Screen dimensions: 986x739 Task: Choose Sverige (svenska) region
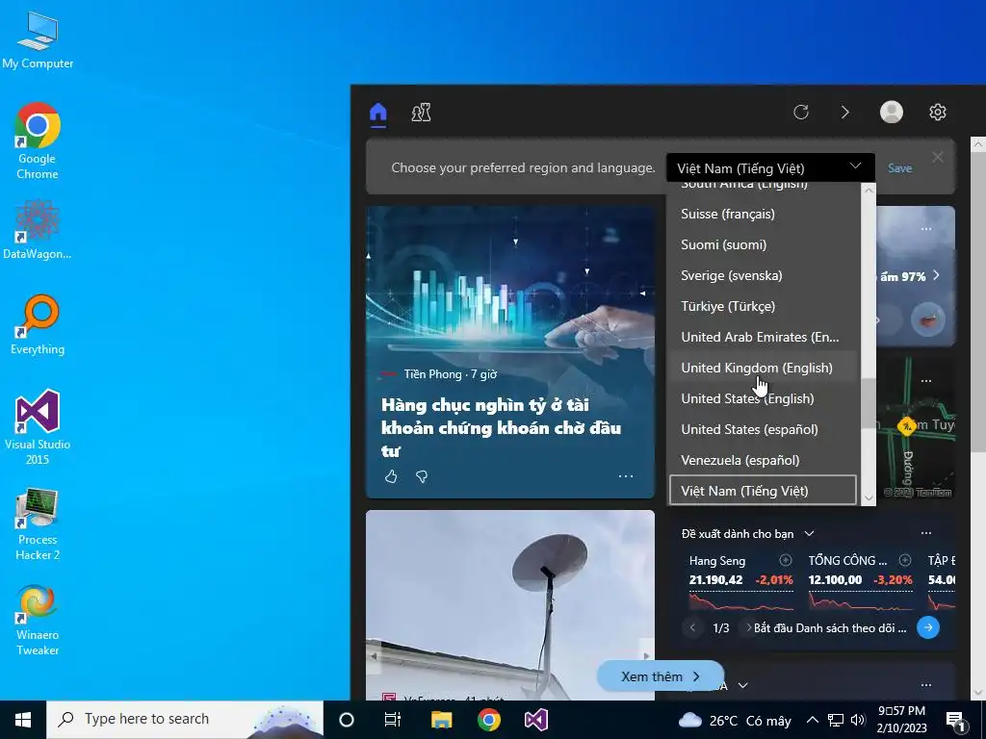coord(763,275)
